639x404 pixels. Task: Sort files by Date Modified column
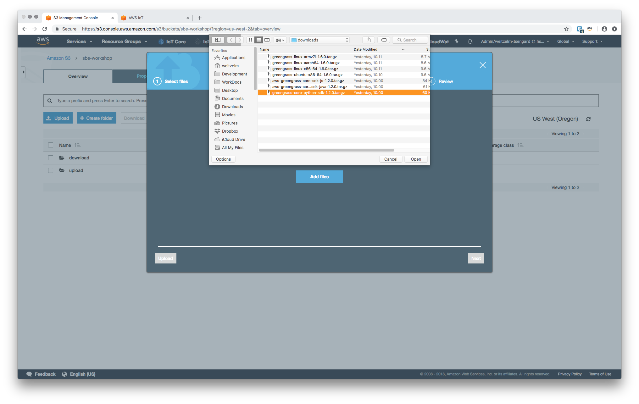point(379,49)
